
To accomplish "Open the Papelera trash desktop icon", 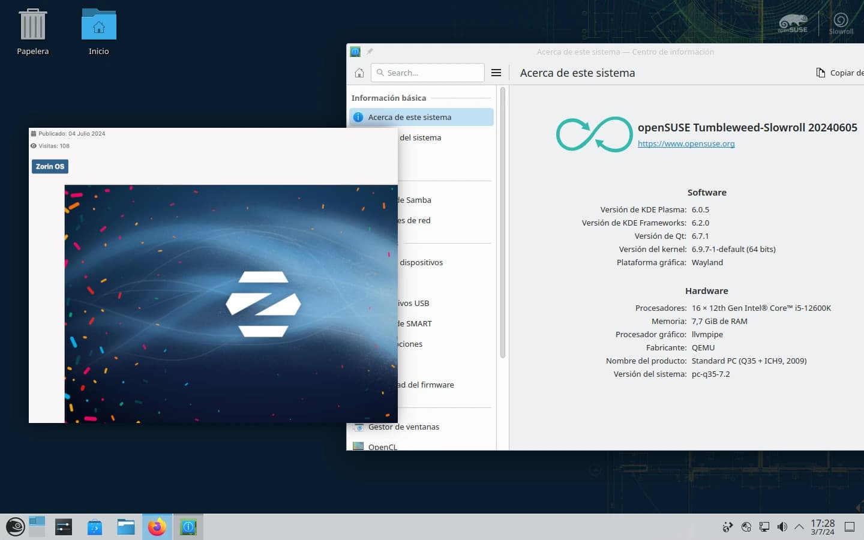I will [33, 32].
